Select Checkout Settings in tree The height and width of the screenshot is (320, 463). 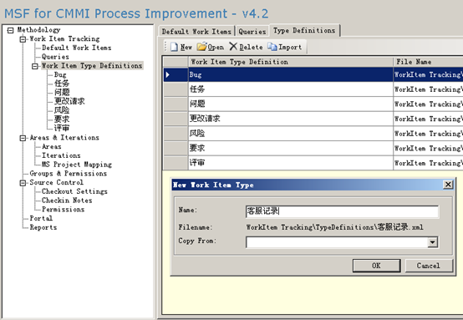(x=74, y=191)
